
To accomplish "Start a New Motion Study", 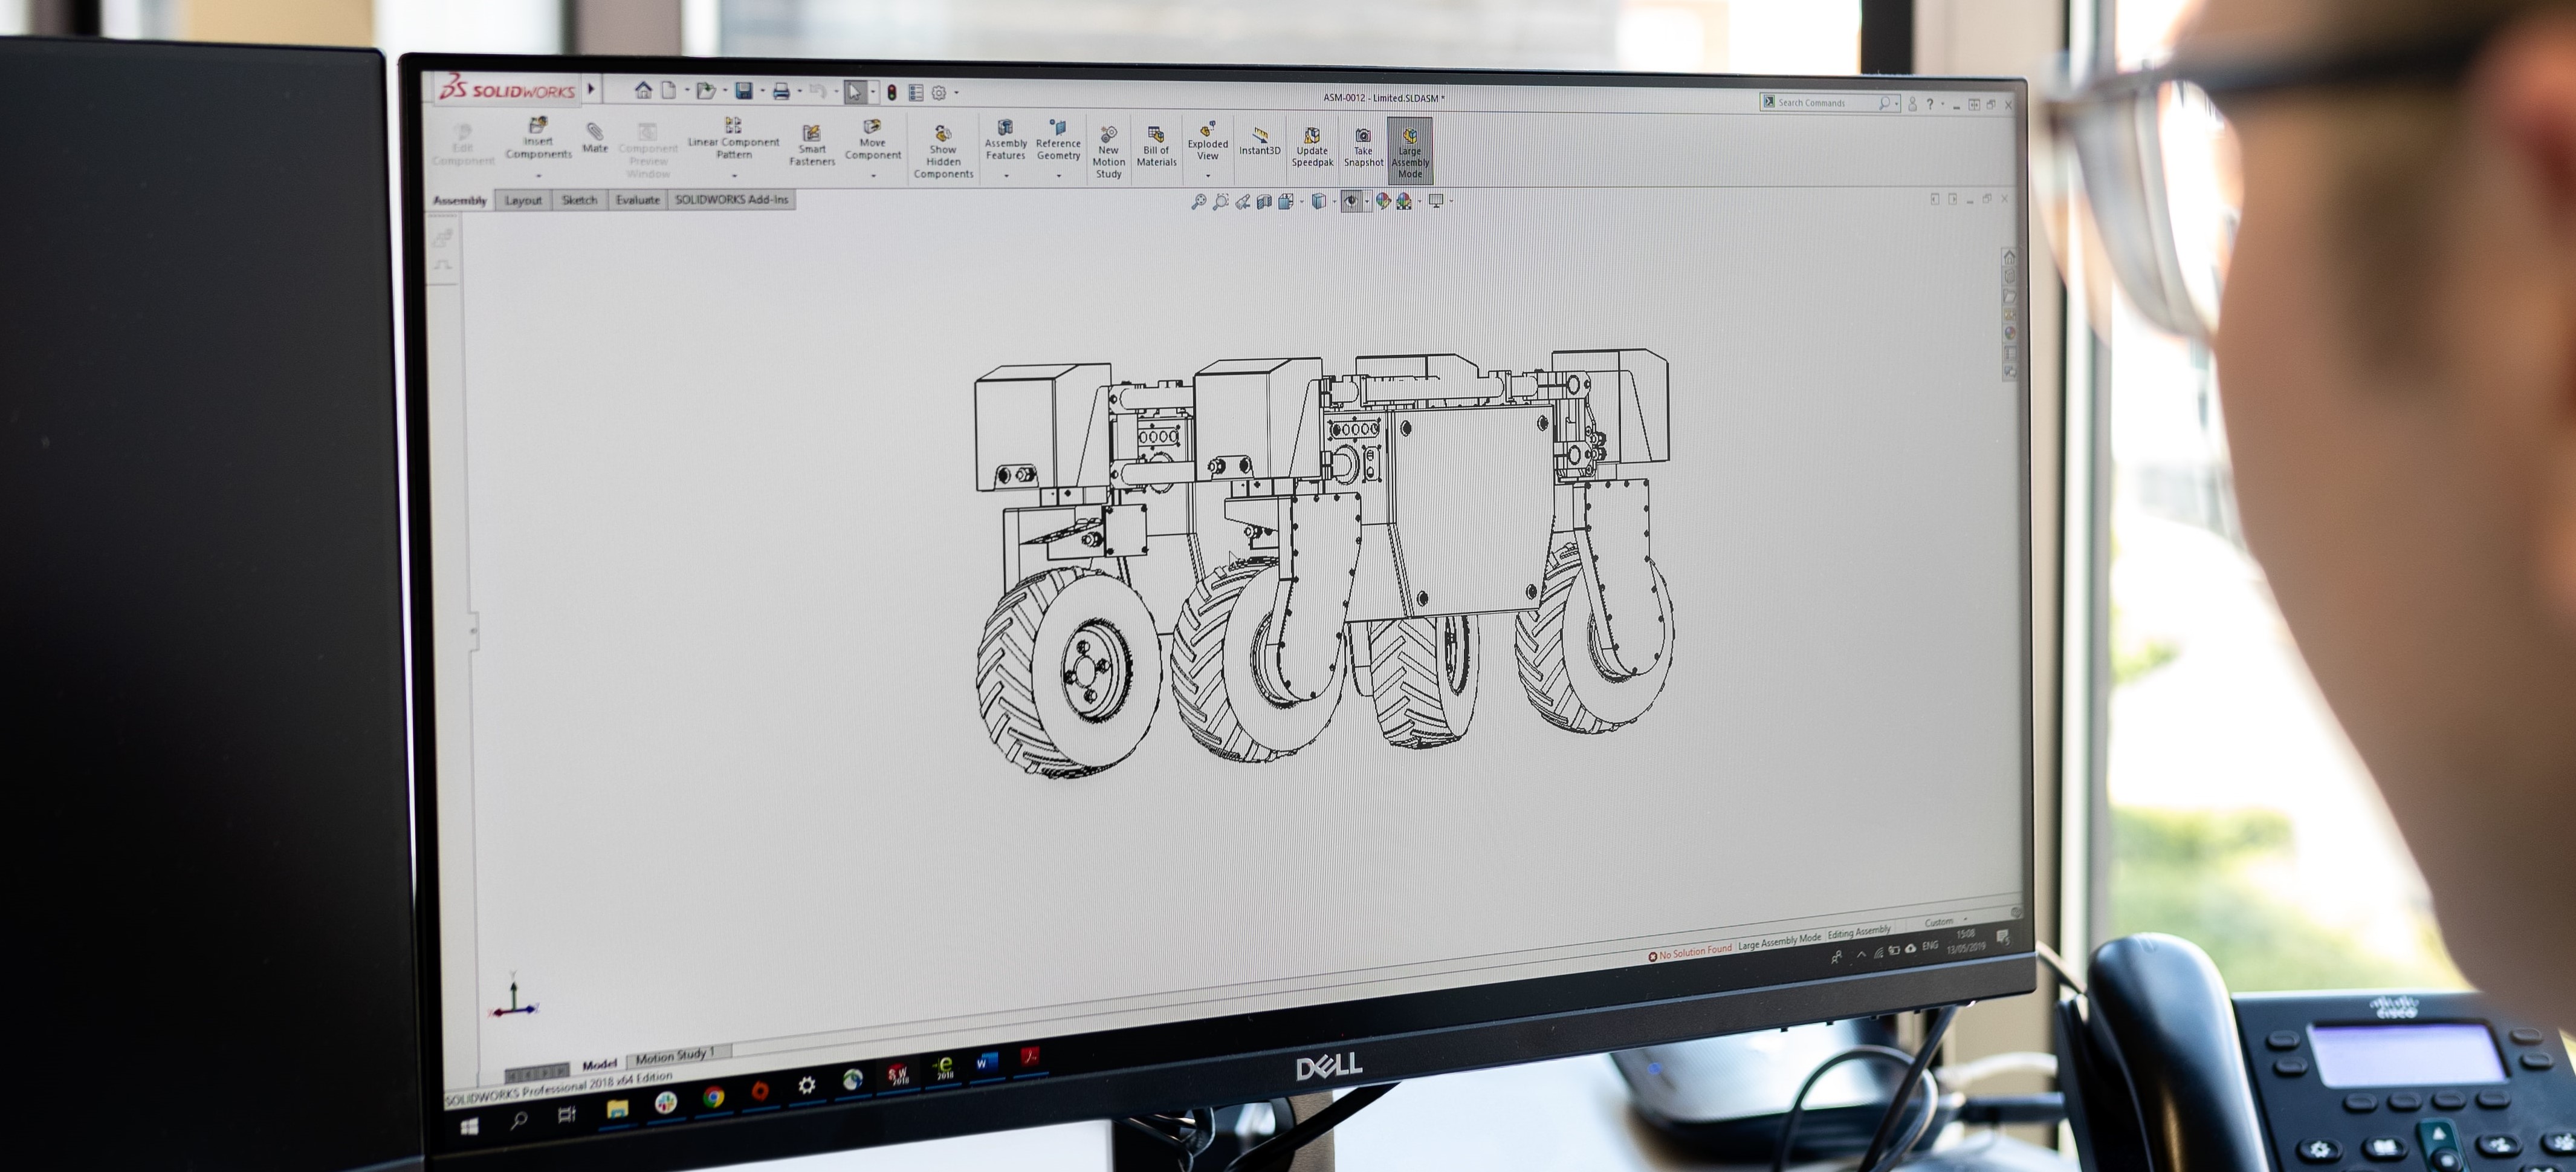I will [x=1108, y=153].
